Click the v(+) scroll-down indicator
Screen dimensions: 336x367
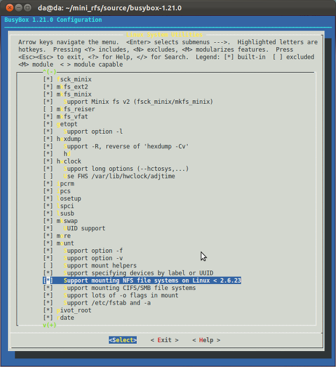49,325
